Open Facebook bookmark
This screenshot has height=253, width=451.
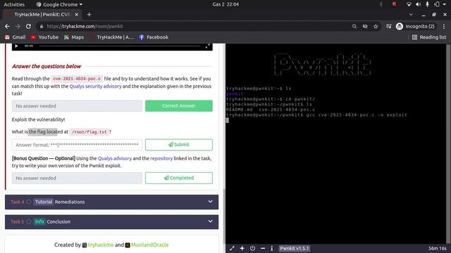154,37
